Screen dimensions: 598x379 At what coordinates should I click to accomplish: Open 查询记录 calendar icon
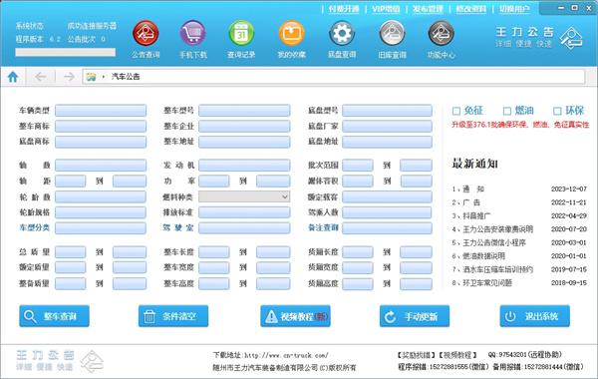pos(241,33)
